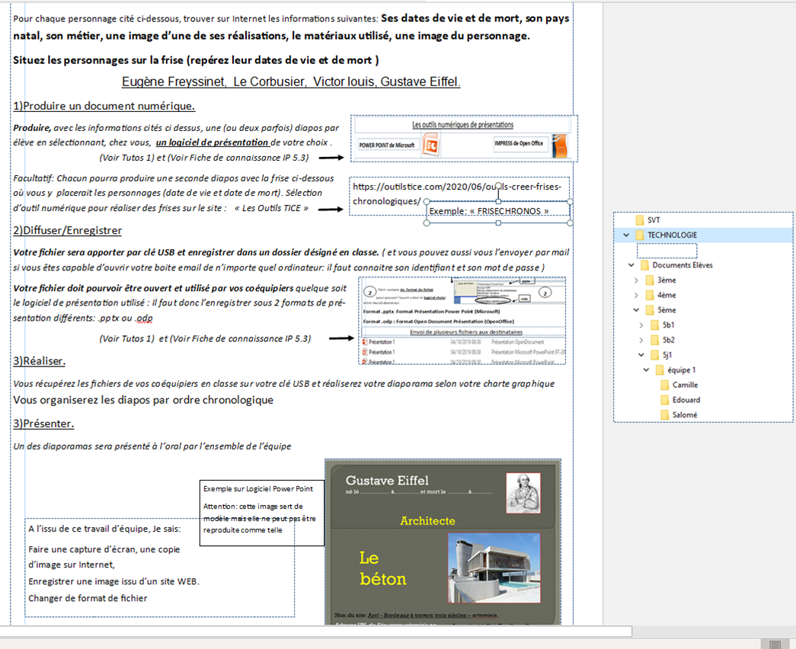This screenshot has width=796, height=649.
Task: Click the heading '3)Présenter.'
Action: pyautogui.click(x=43, y=424)
